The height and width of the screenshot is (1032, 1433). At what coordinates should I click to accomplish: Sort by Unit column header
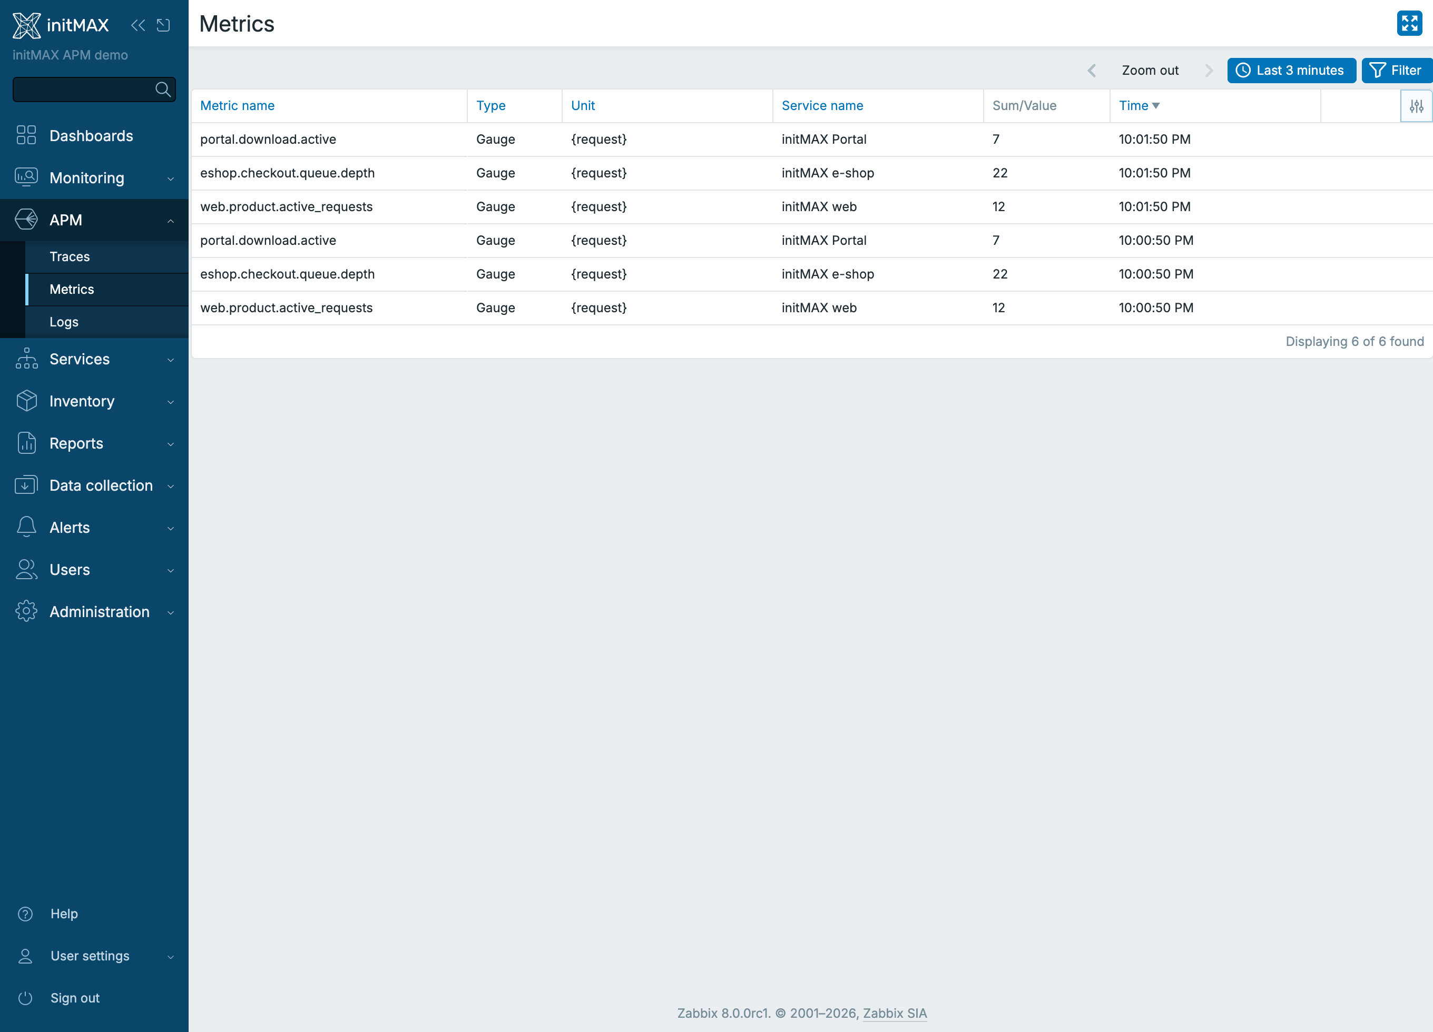pos(583,106)
